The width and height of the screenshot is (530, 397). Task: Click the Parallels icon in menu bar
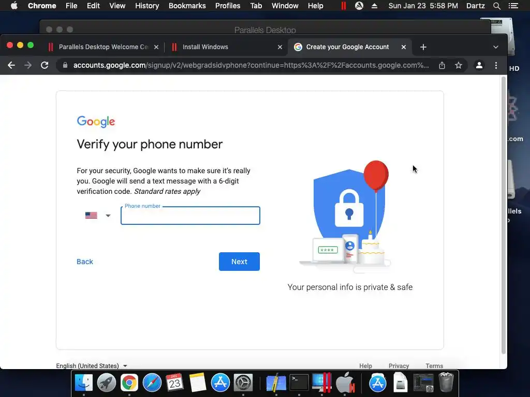tap(344, 6)
